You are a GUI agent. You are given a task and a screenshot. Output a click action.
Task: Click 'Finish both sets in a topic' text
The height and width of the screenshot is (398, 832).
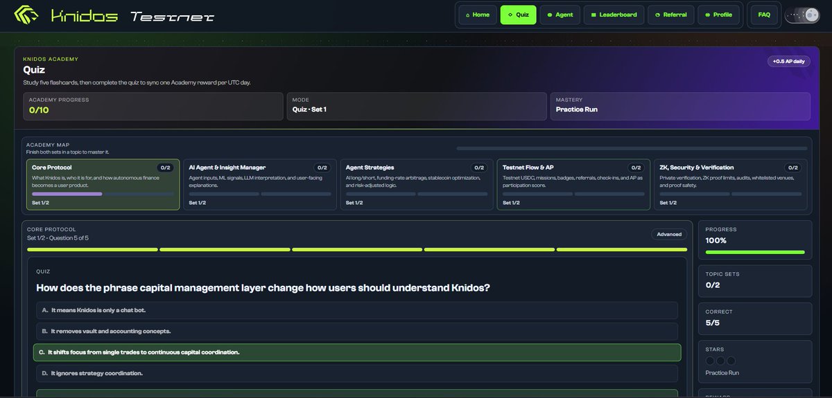point(67,152)
